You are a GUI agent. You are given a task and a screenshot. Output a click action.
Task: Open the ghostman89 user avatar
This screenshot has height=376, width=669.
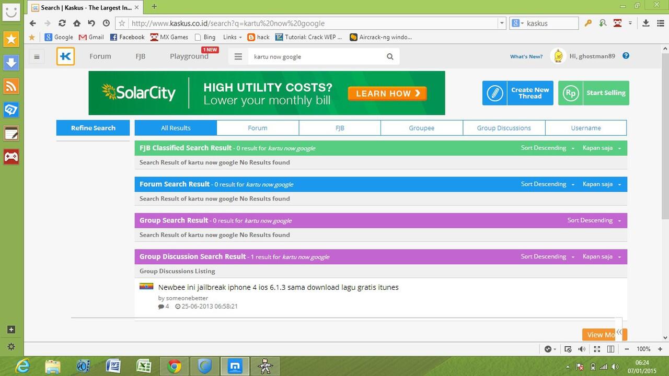[558, 56]
